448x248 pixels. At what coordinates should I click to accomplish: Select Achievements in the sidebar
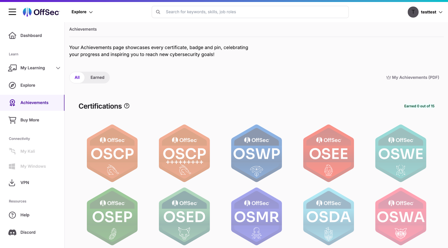(x=34, y=103)
